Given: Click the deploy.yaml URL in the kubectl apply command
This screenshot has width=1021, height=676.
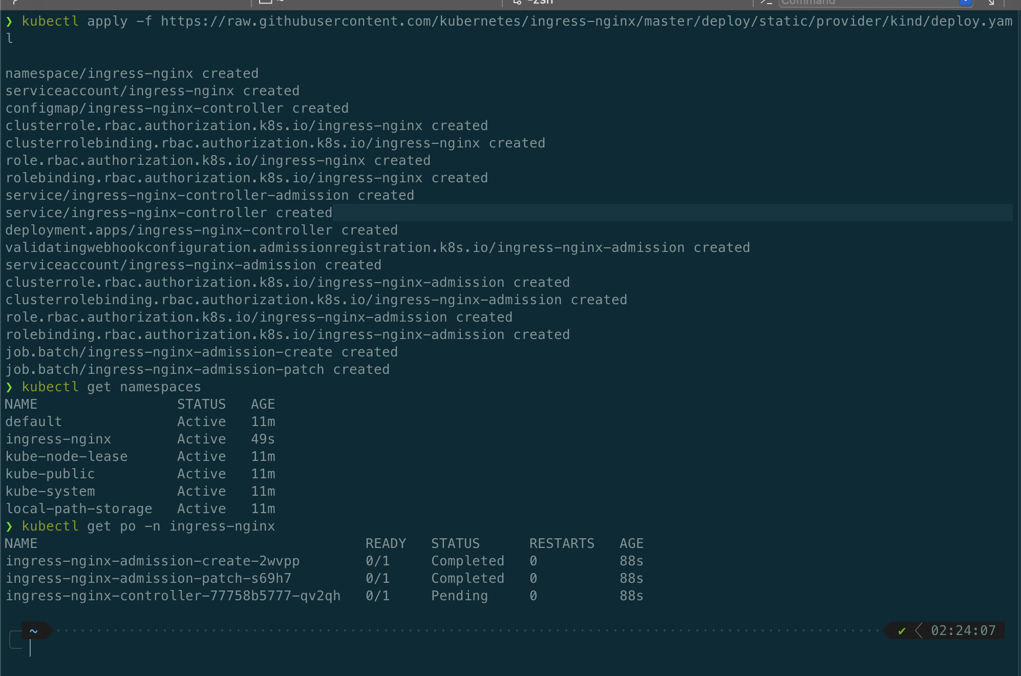Looking at the screenshot, I should pyautogui.click(x=586, y=22).
